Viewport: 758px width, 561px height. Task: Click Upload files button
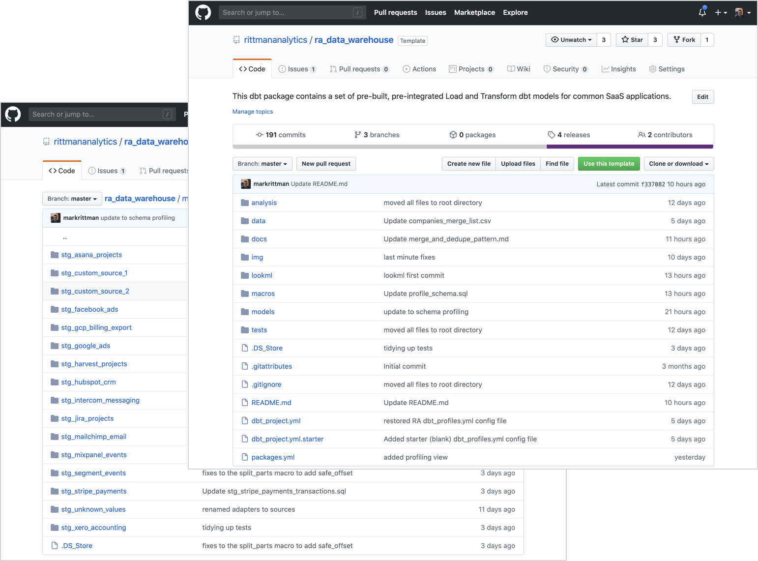tap(518, 164)
